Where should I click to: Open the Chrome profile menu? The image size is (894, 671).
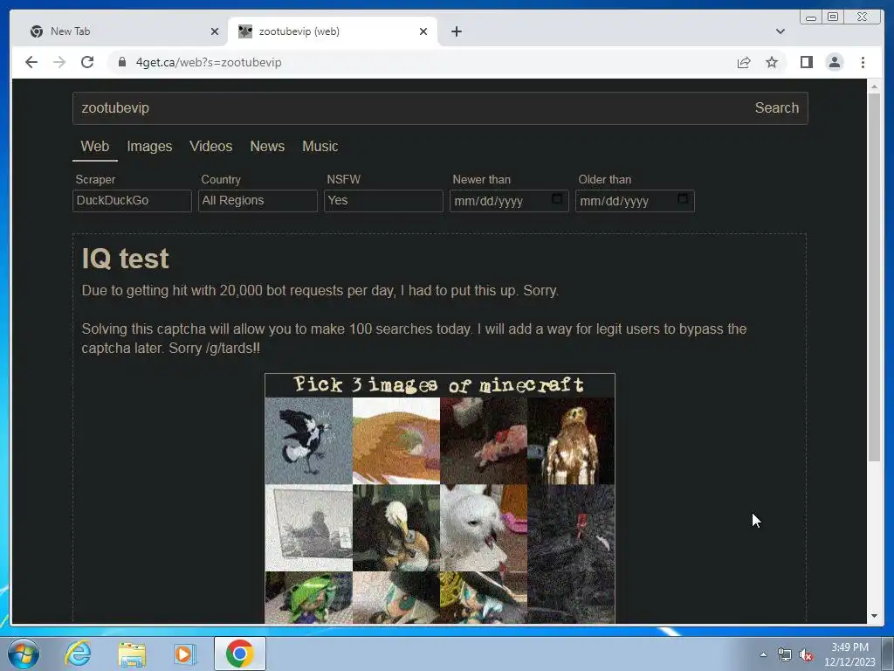pyautogui.click(x=834, y=62)
